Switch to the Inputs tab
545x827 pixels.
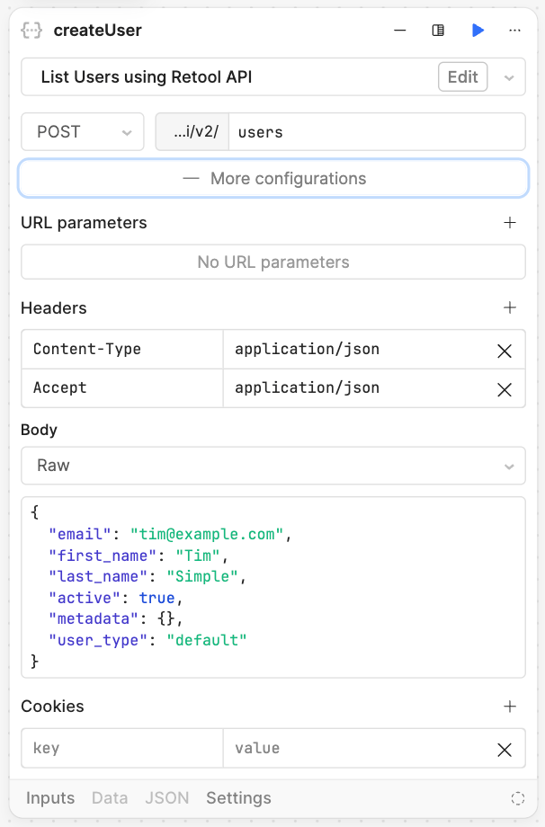tap(50, 798)
